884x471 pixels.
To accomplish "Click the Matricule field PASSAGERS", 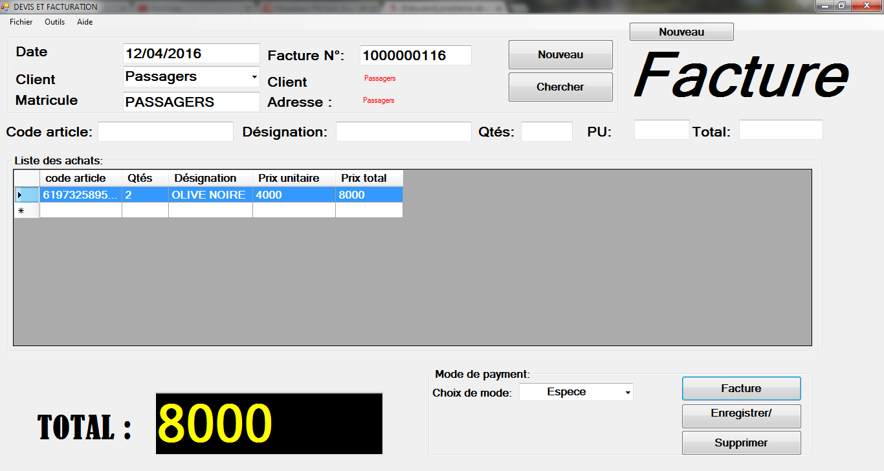I will pos(191,102).
